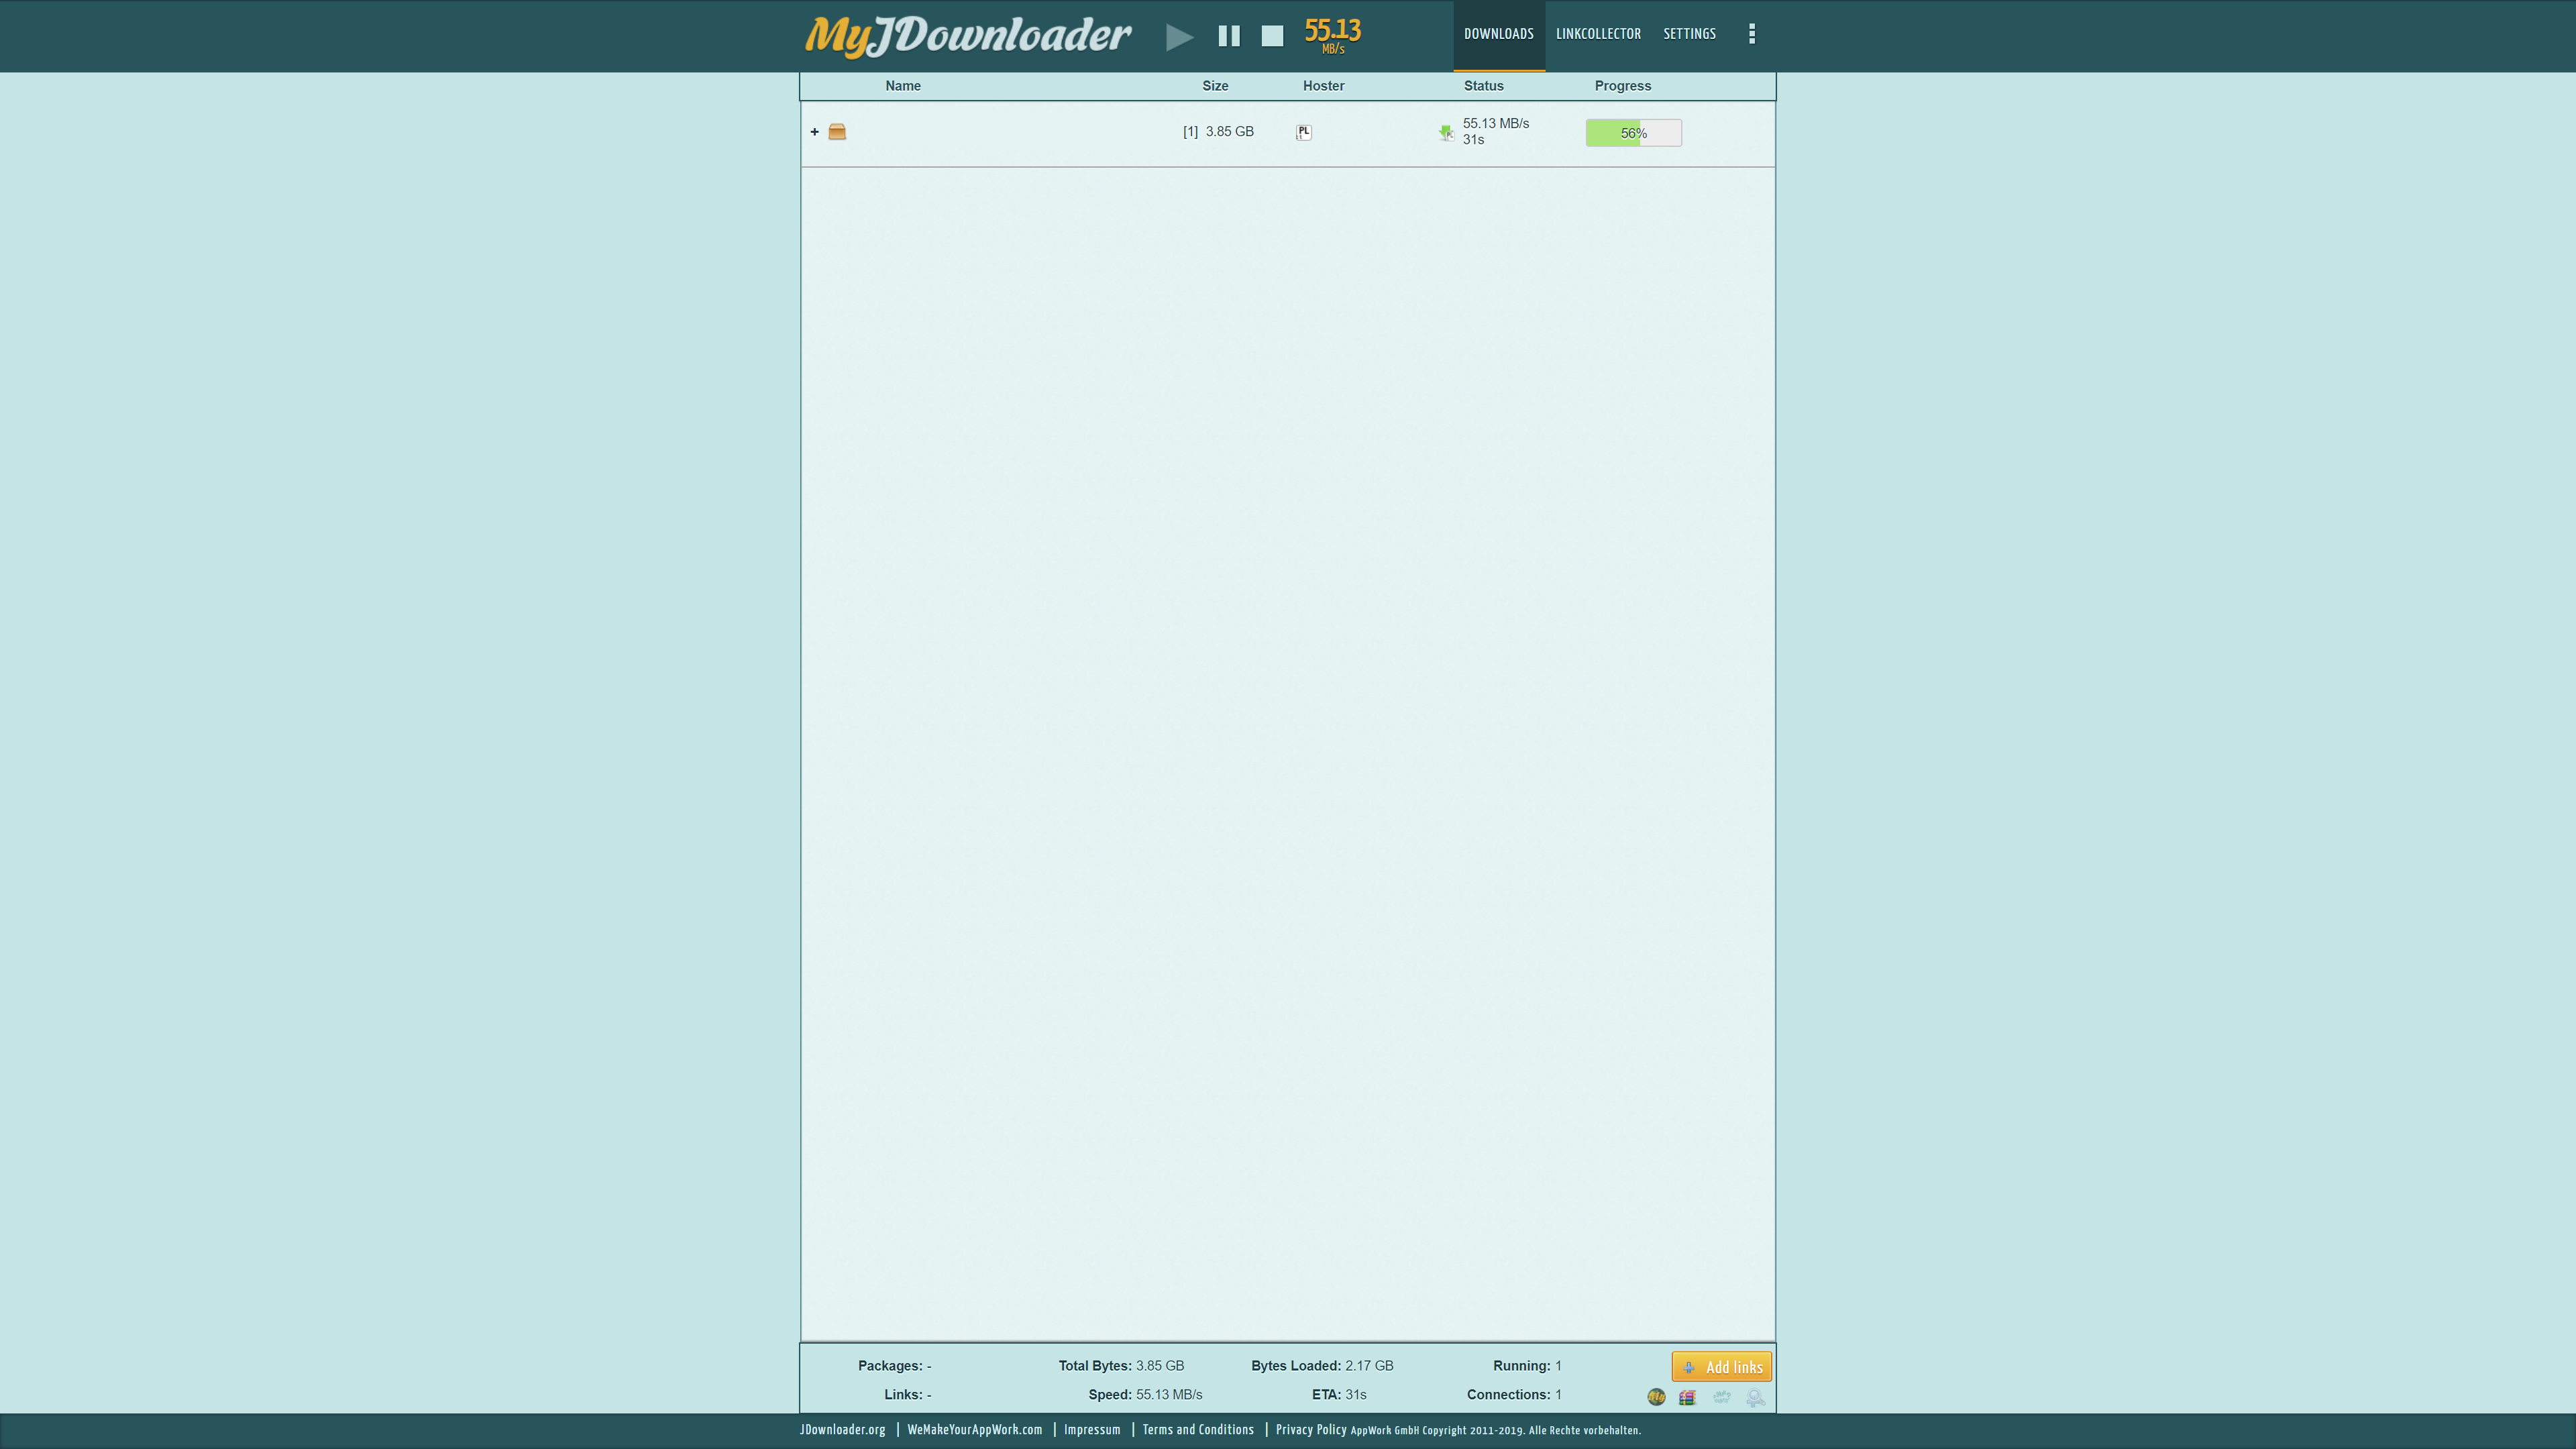Stop all downloads with the stop icon
The height and width of the screenshot is (1449, 2576).
1272,37
